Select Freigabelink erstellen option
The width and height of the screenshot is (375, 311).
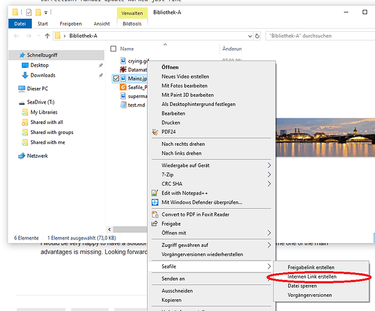coord(311,267)
